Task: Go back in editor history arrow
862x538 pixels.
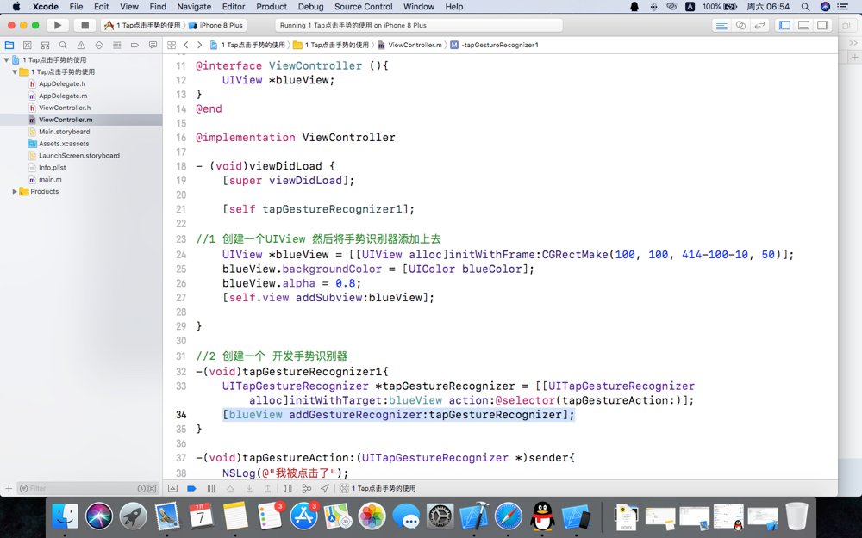Action: tap(186, 45)
